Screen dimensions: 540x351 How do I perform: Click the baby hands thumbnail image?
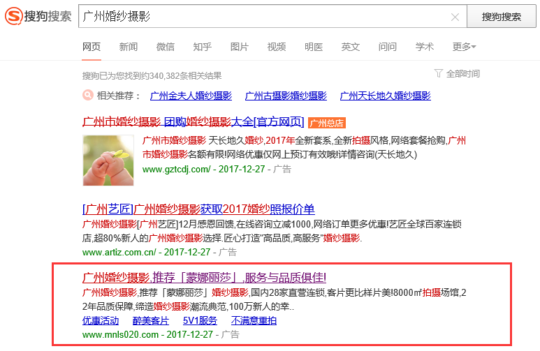click(x=108, y=160)
